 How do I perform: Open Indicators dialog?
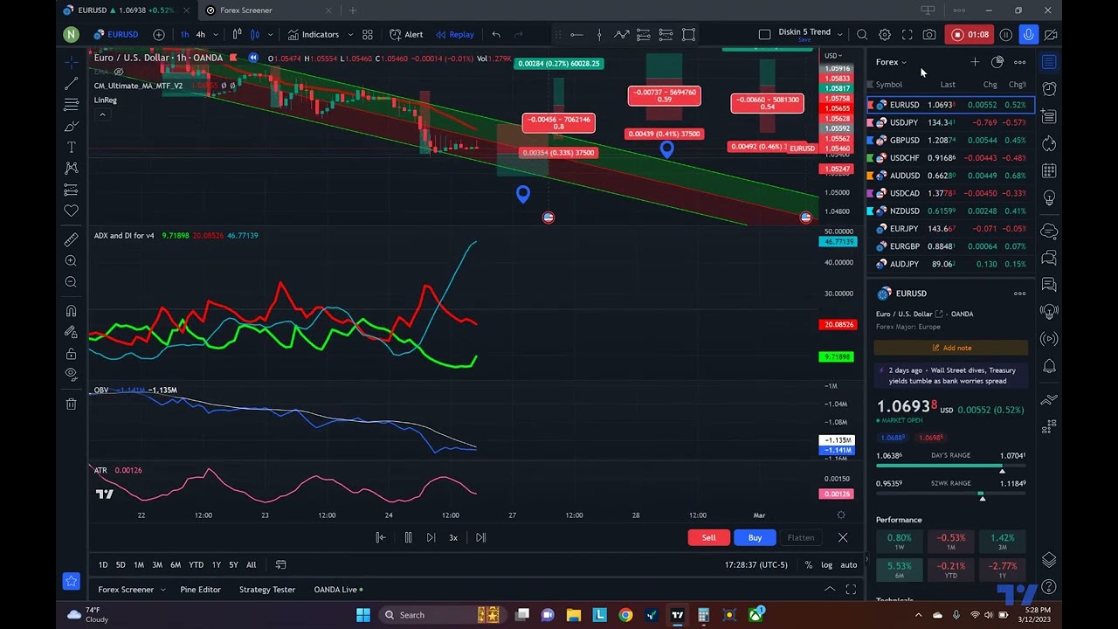tap(314, 35)
